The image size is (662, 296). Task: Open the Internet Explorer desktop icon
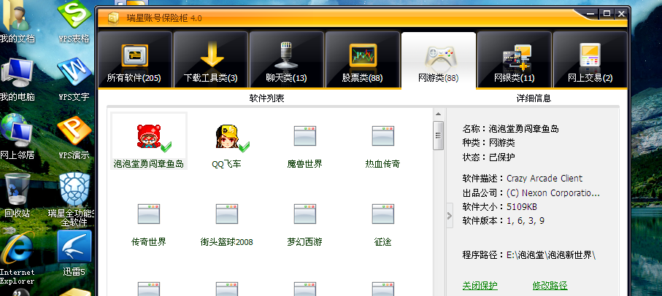point(17,258)
